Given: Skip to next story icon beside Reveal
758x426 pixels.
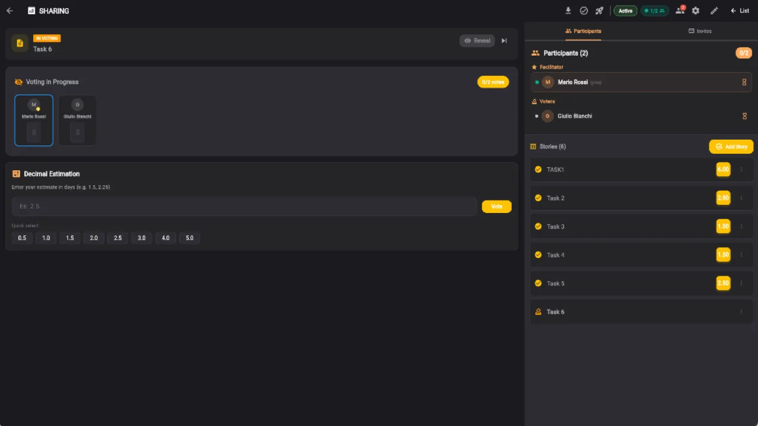Looking at the screenshot, I should click(505, 41).
